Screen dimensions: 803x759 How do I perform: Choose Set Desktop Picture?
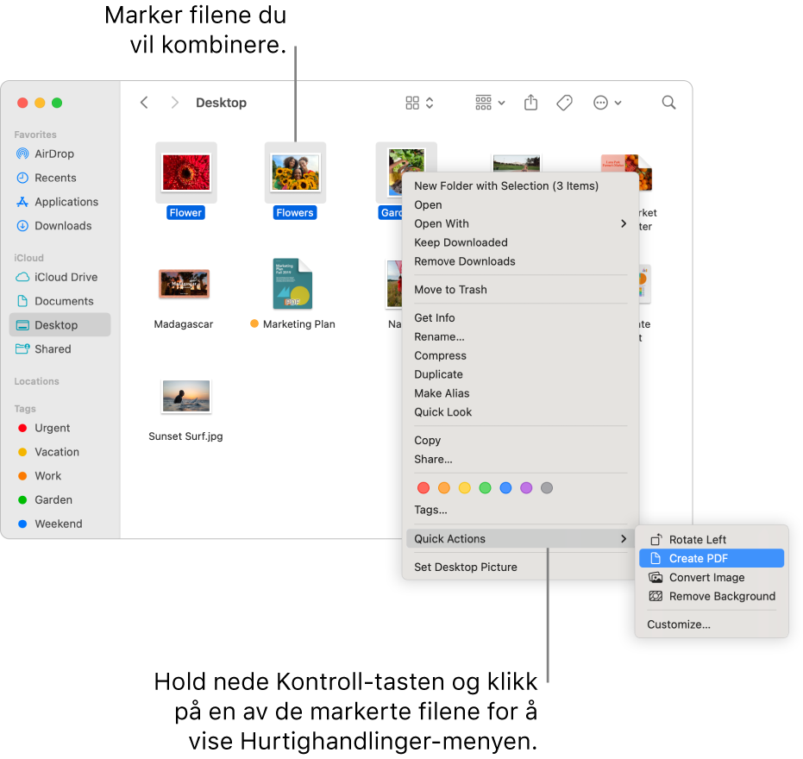pos(520,567)
